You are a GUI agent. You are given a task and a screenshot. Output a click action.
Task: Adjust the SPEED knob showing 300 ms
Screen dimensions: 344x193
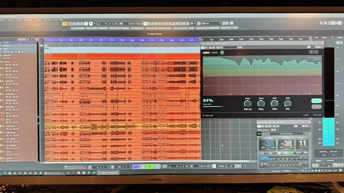click(x=248, y=104)
